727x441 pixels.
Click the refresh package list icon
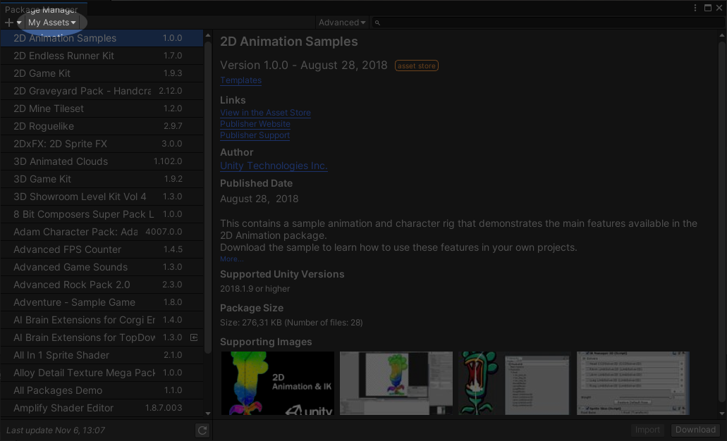click(202, 430)
